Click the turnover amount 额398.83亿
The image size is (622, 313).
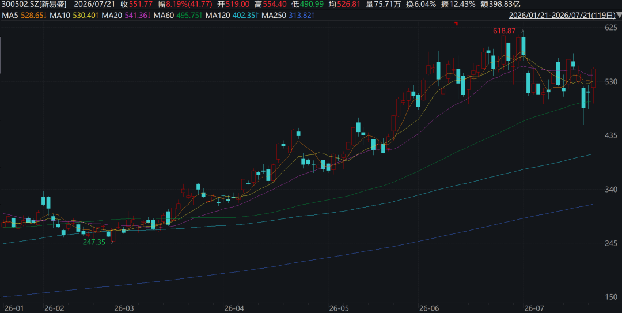[500, 5]
